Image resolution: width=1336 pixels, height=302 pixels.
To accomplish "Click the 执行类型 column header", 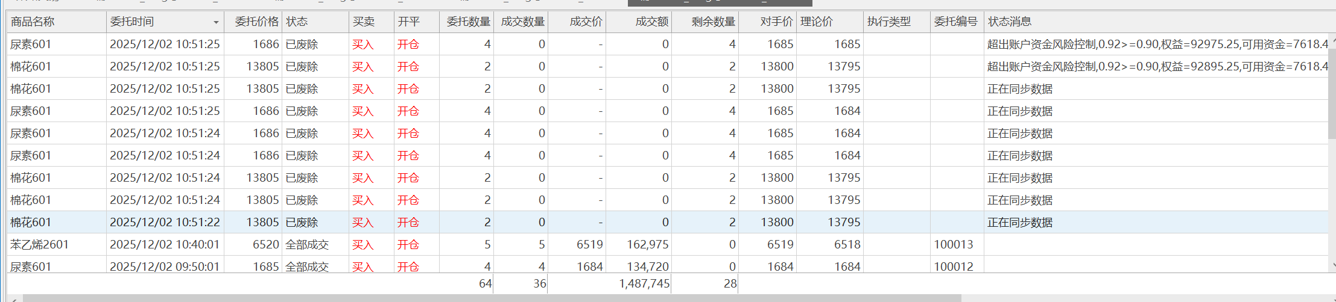I will pos(888,22).
